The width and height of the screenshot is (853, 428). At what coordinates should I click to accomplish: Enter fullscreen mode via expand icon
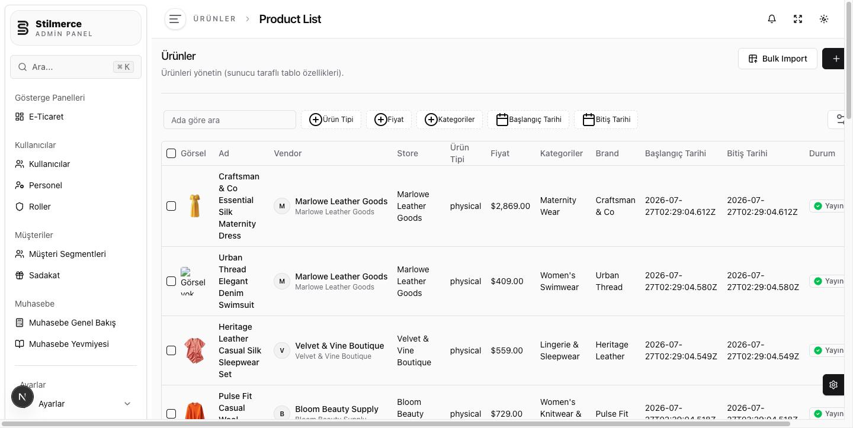tap(798, 19)
